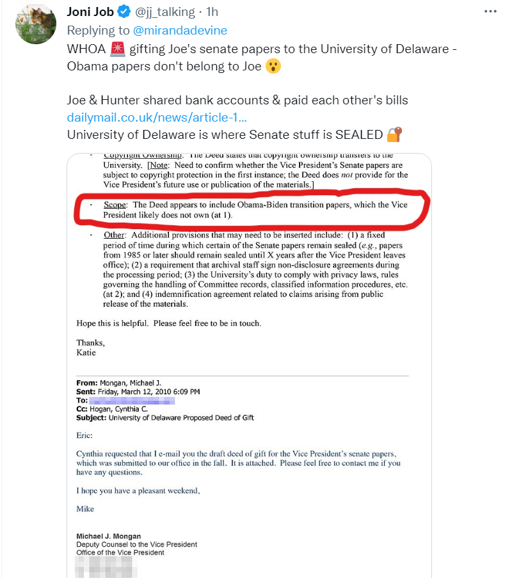
Task: Click the Cc: Hogan, Cynthia C. line
Action: [115, 409]
